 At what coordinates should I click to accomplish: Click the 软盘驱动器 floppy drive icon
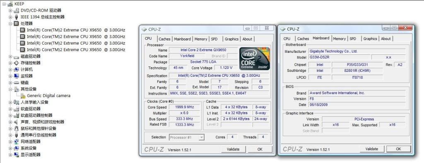[x=17, y=109]
